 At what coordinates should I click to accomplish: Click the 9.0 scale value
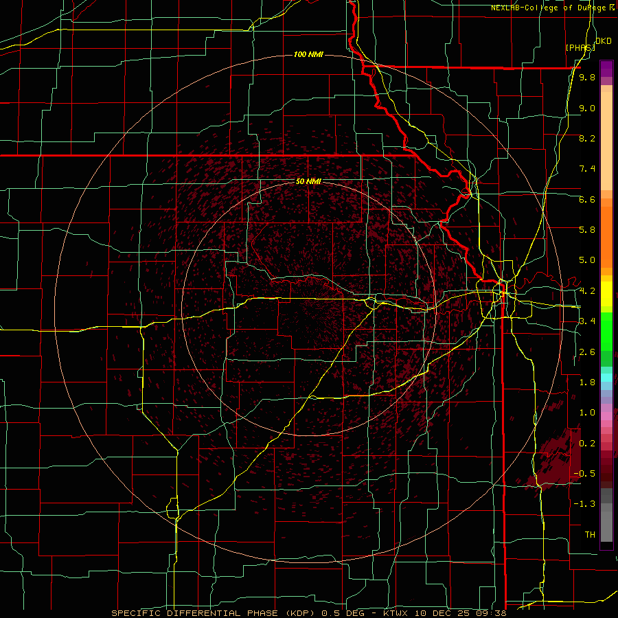pos(587,108)
